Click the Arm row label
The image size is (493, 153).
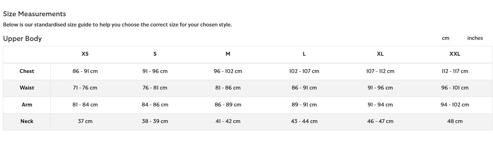coord(27,105)
